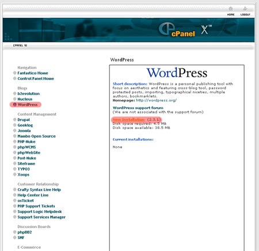The width and height of the screenshot is (259, 251).
Task: Click the bullet icon beside Siteframe
Action: click(x=14, y=163)
